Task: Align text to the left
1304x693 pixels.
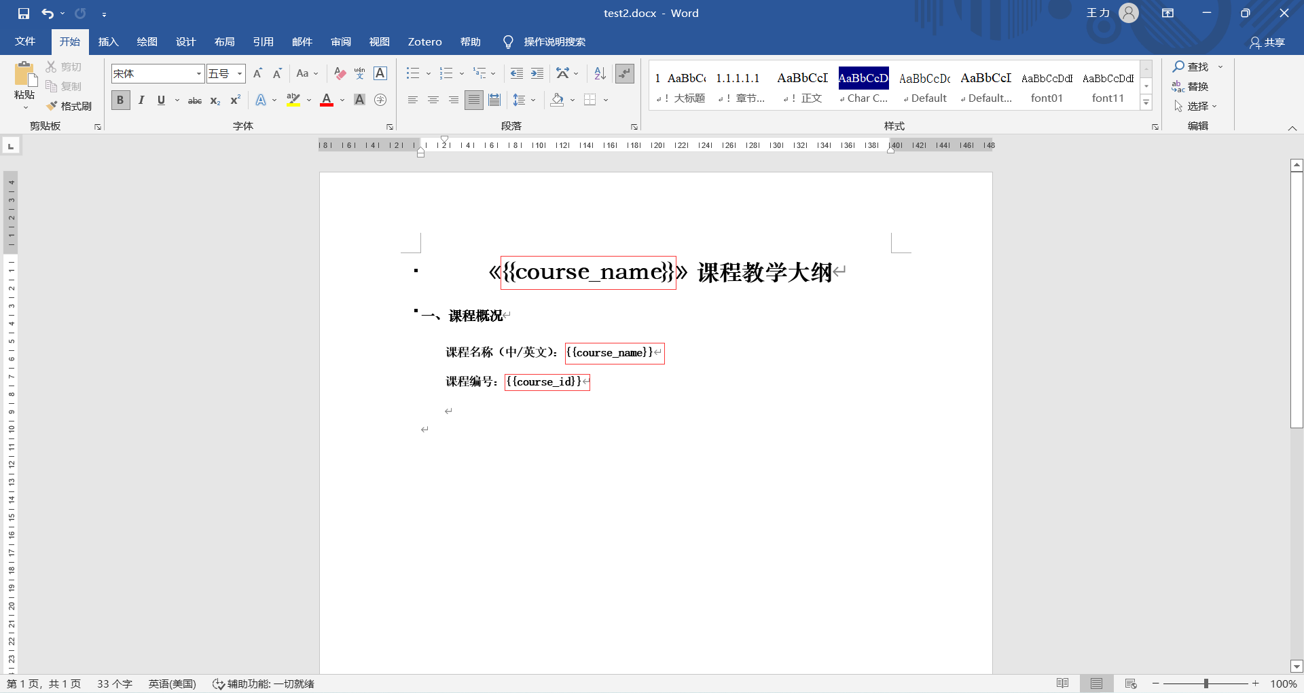Action: pos(412,100)
